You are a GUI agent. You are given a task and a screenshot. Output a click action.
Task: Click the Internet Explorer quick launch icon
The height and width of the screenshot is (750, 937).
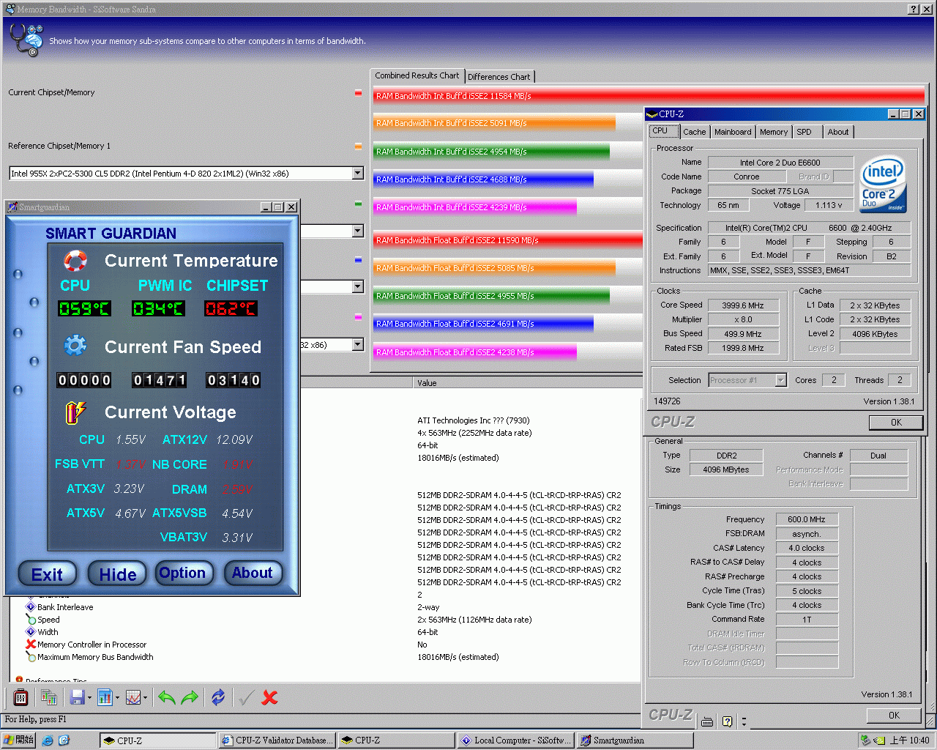tap(48, 740)
